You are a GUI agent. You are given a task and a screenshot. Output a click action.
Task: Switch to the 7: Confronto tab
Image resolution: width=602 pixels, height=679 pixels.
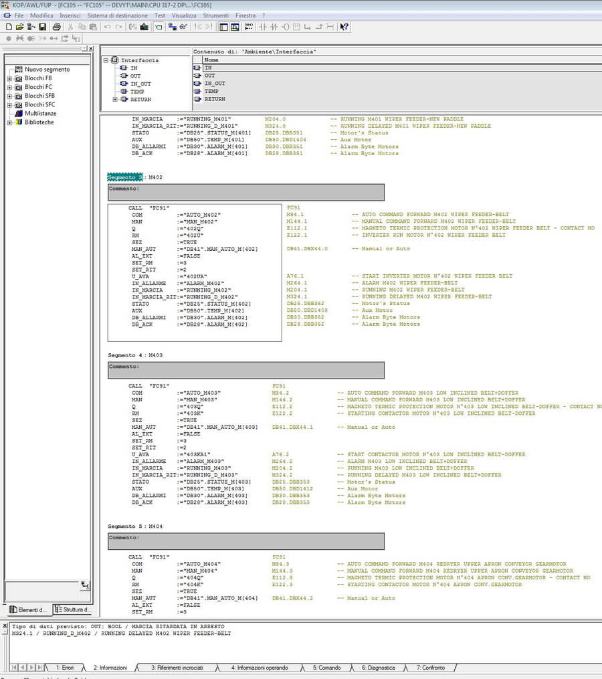coord(431,668)
